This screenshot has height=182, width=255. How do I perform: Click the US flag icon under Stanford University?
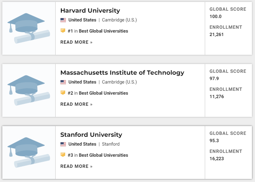tap(63, 144)
